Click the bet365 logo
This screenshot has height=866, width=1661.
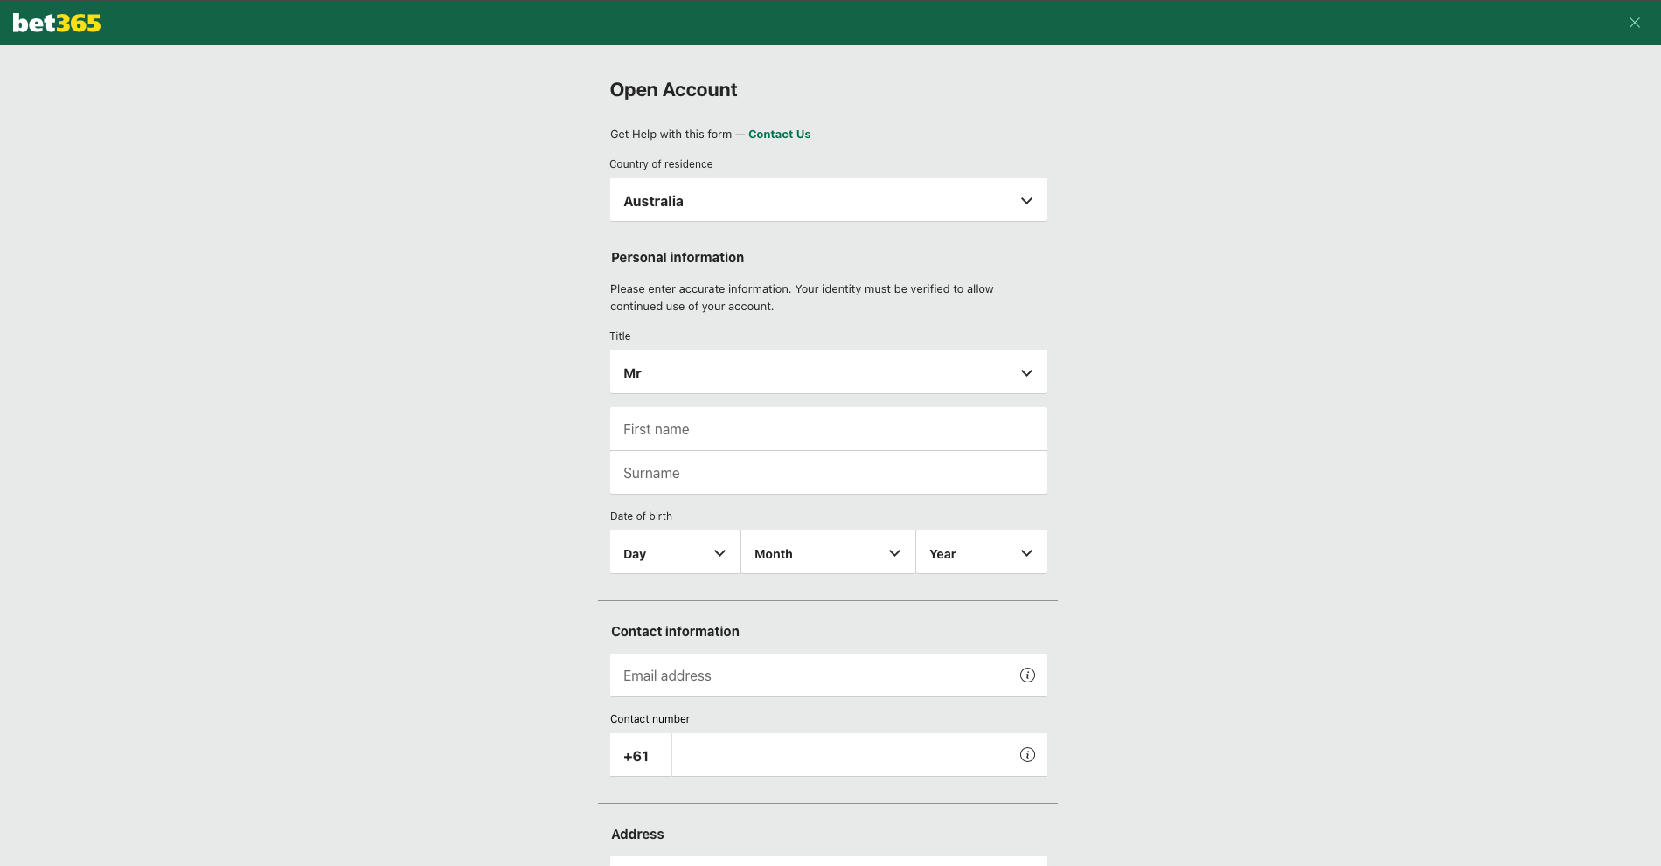57,23
